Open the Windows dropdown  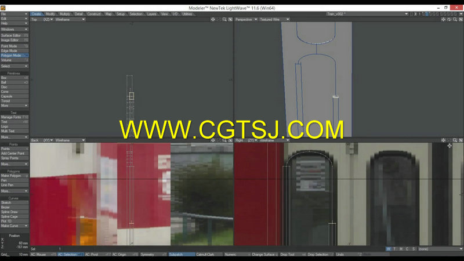(14, 30)
